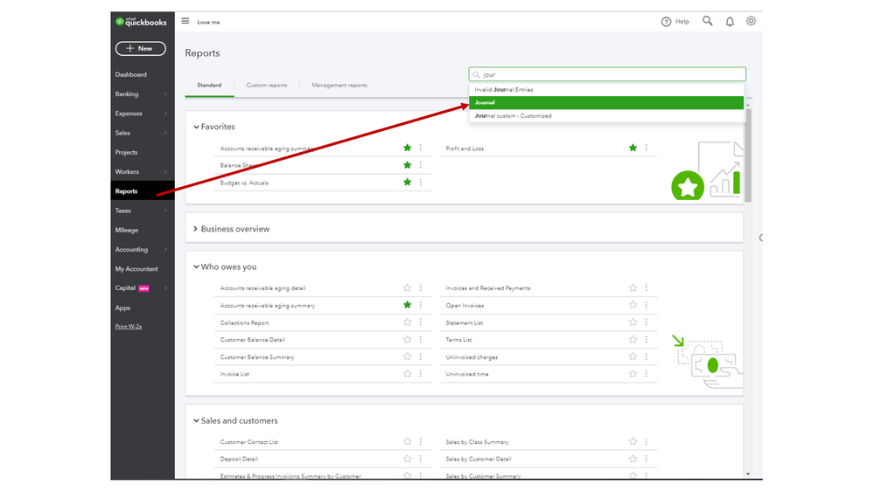Viewport: 874px width, 491px height.
Task: Open the search magnifier in top bar
Action: [x=707, y=21]
